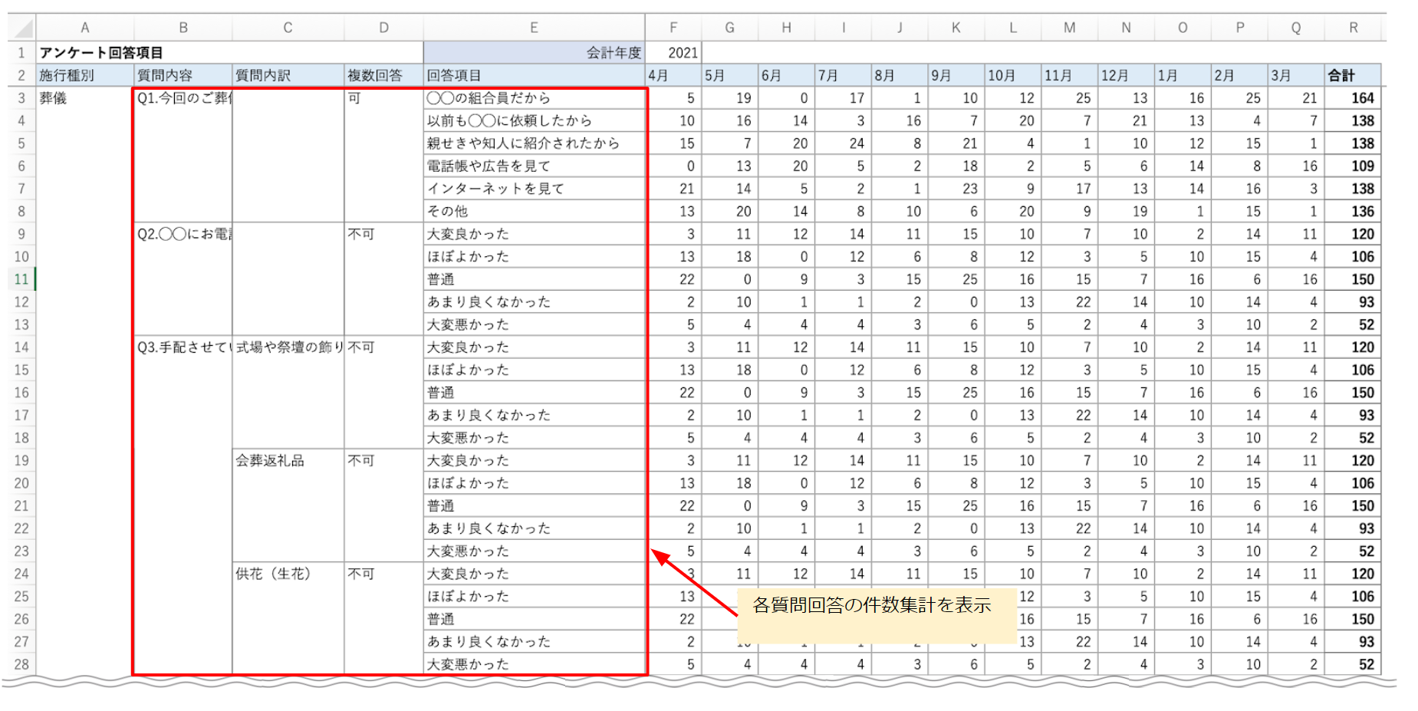Image resolution: width=1418 pixels, height=711 pixels.
Task: Click the 合計 header cell
Action: 1353,76
